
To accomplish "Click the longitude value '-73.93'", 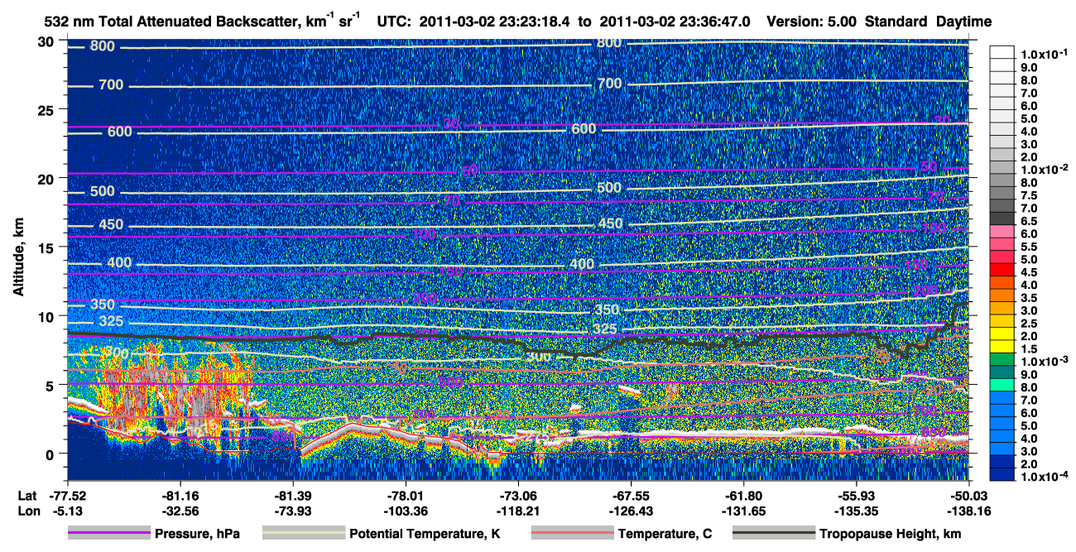I will pos(292,511).
